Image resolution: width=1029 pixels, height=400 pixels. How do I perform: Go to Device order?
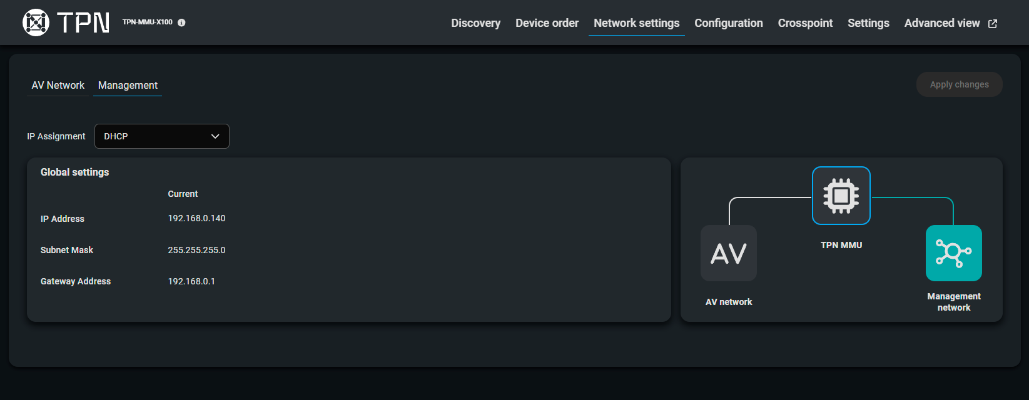coord(547,23)
